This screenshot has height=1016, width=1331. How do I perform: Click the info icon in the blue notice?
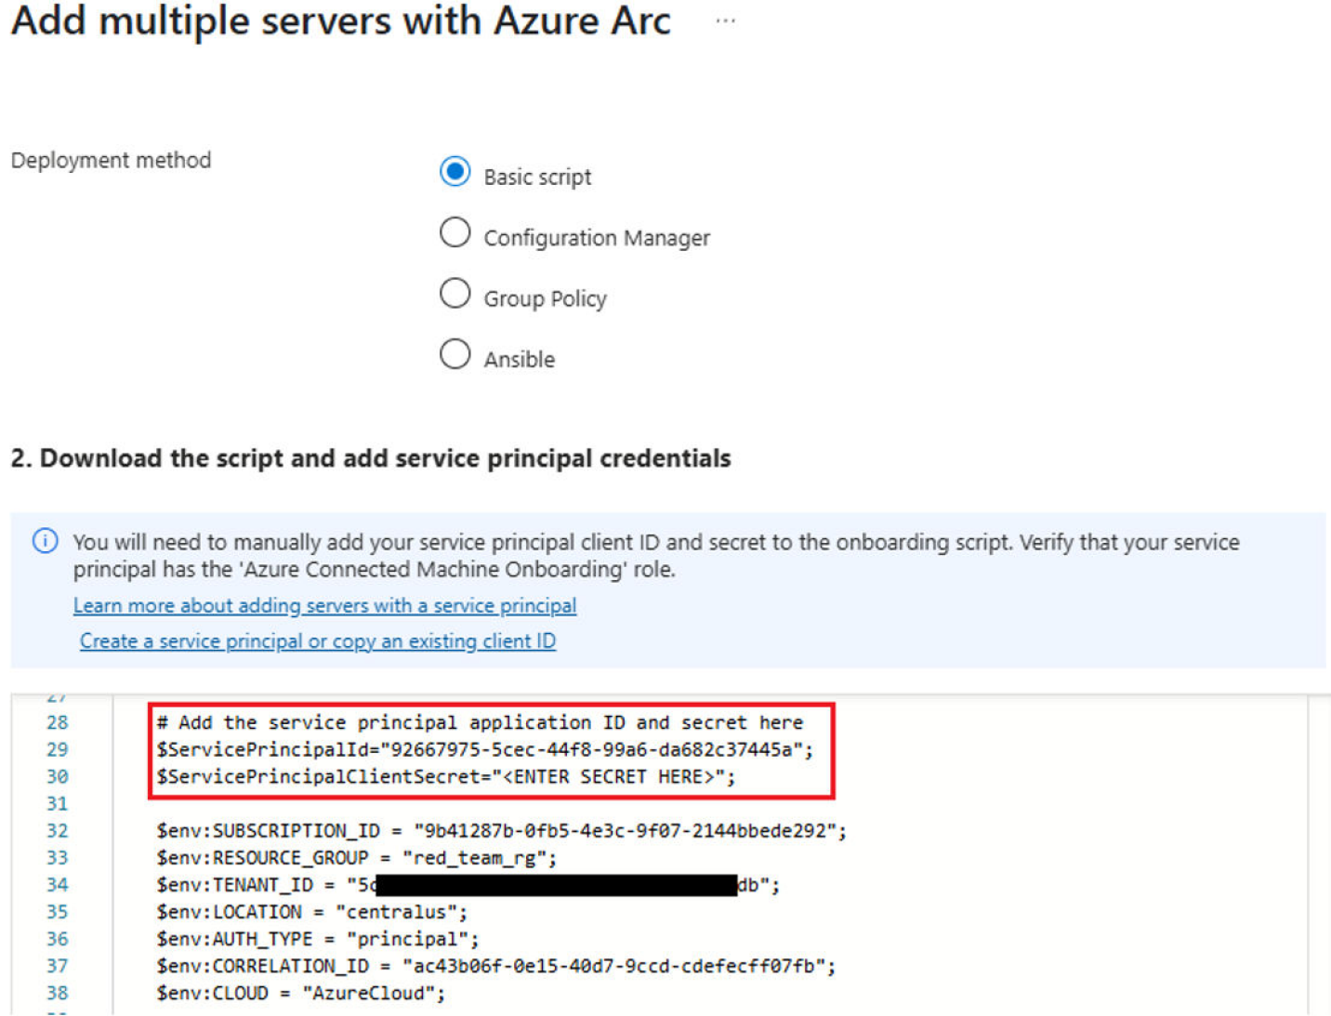coord(45,541)
